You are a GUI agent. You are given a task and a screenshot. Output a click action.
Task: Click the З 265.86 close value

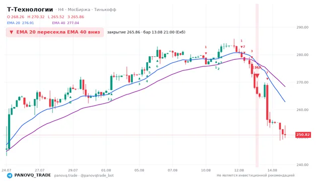click(x=76, y=17)
